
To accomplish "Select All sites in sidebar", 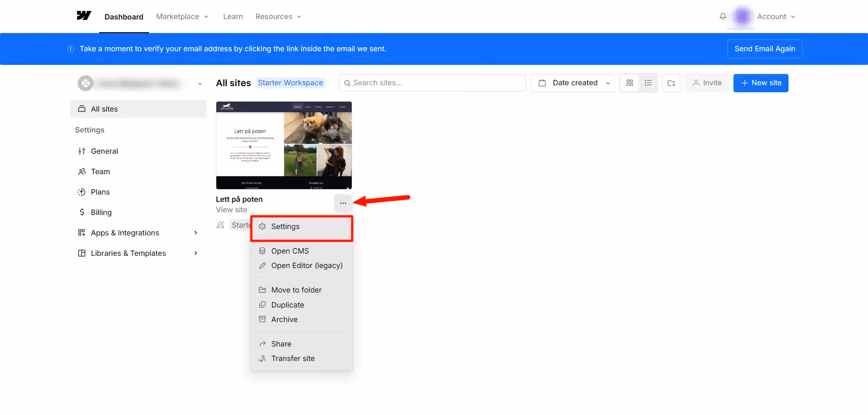I will click(139, 109).
